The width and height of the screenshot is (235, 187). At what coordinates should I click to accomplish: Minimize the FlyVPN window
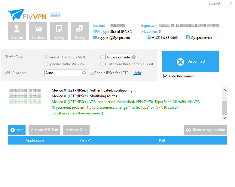tap(225, 4)
